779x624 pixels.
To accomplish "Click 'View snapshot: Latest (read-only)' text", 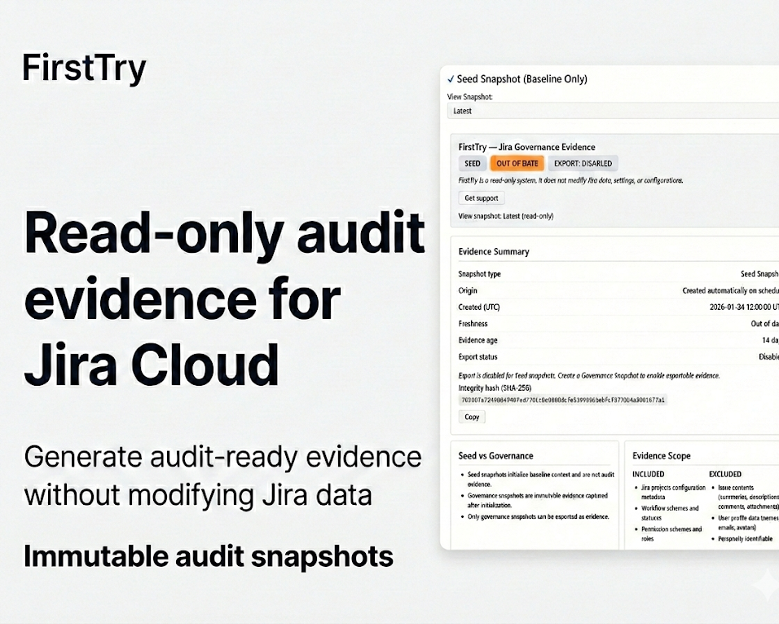I will pyautogui.click(x=506, y=216).
